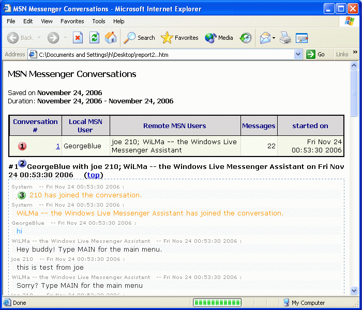Click the Edit page toolbar icon
The image size is (362, 310).
point(301,38)
